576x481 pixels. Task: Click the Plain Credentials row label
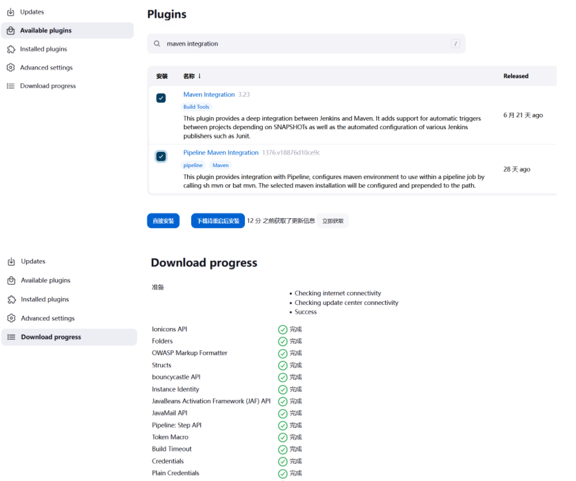[x=175, y=473]
